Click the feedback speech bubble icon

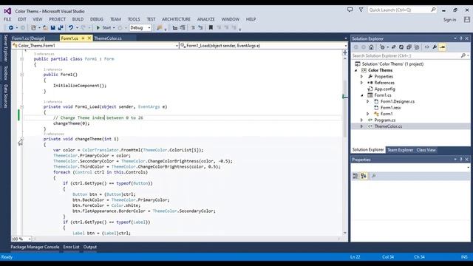(350, 10)
